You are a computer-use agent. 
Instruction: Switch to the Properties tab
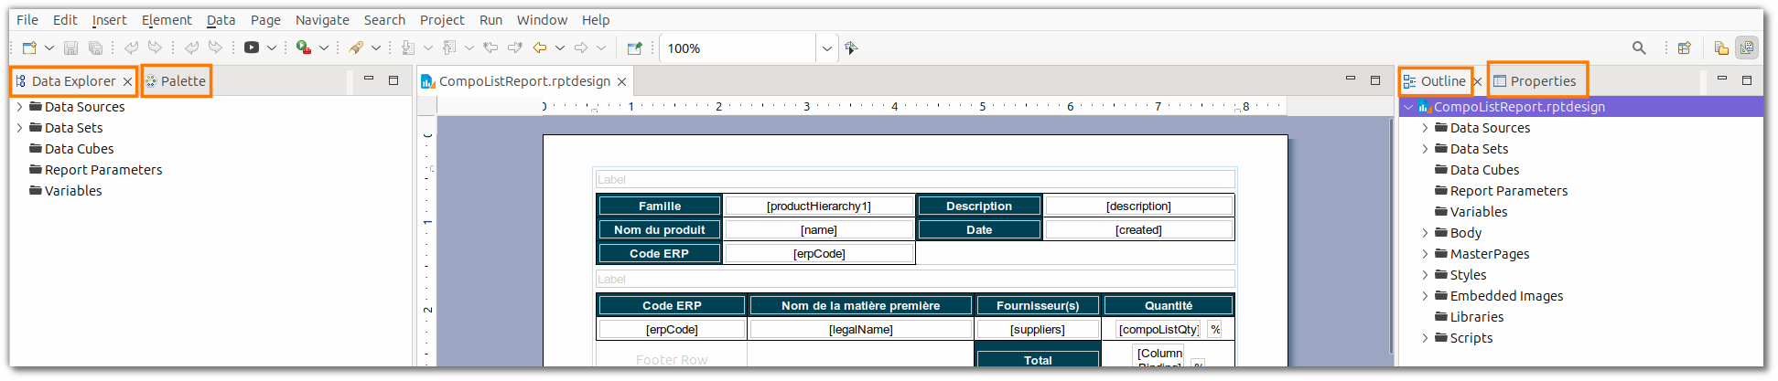click(1537, 81)
